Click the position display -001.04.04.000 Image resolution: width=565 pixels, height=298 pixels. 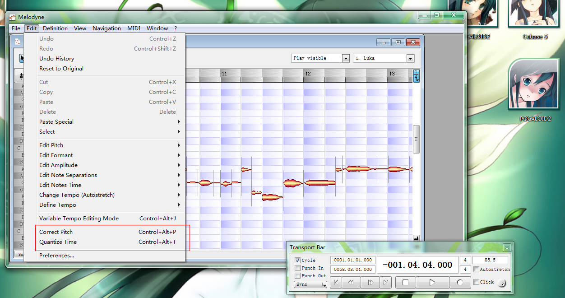pyautogui.click(x=417, y=265)
